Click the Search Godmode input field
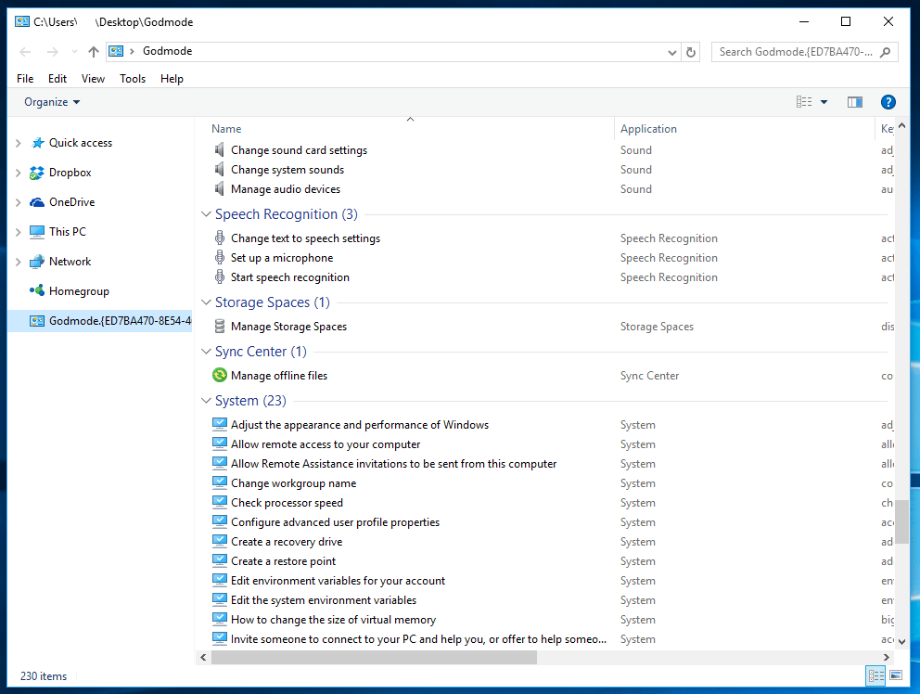920x694 pixels. pyautogui.click(x=795, y=52)
